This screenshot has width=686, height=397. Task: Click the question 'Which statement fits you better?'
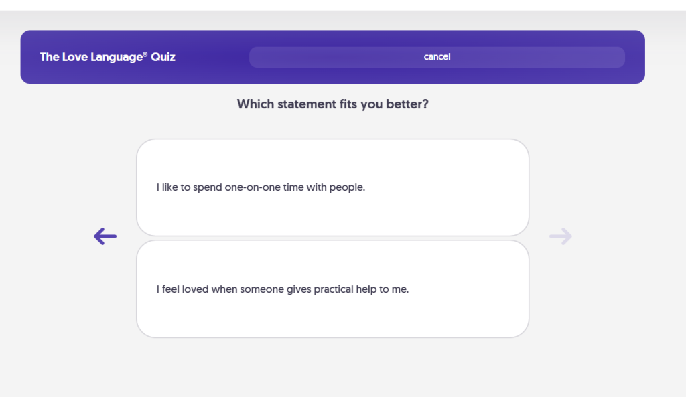[332, 104]
